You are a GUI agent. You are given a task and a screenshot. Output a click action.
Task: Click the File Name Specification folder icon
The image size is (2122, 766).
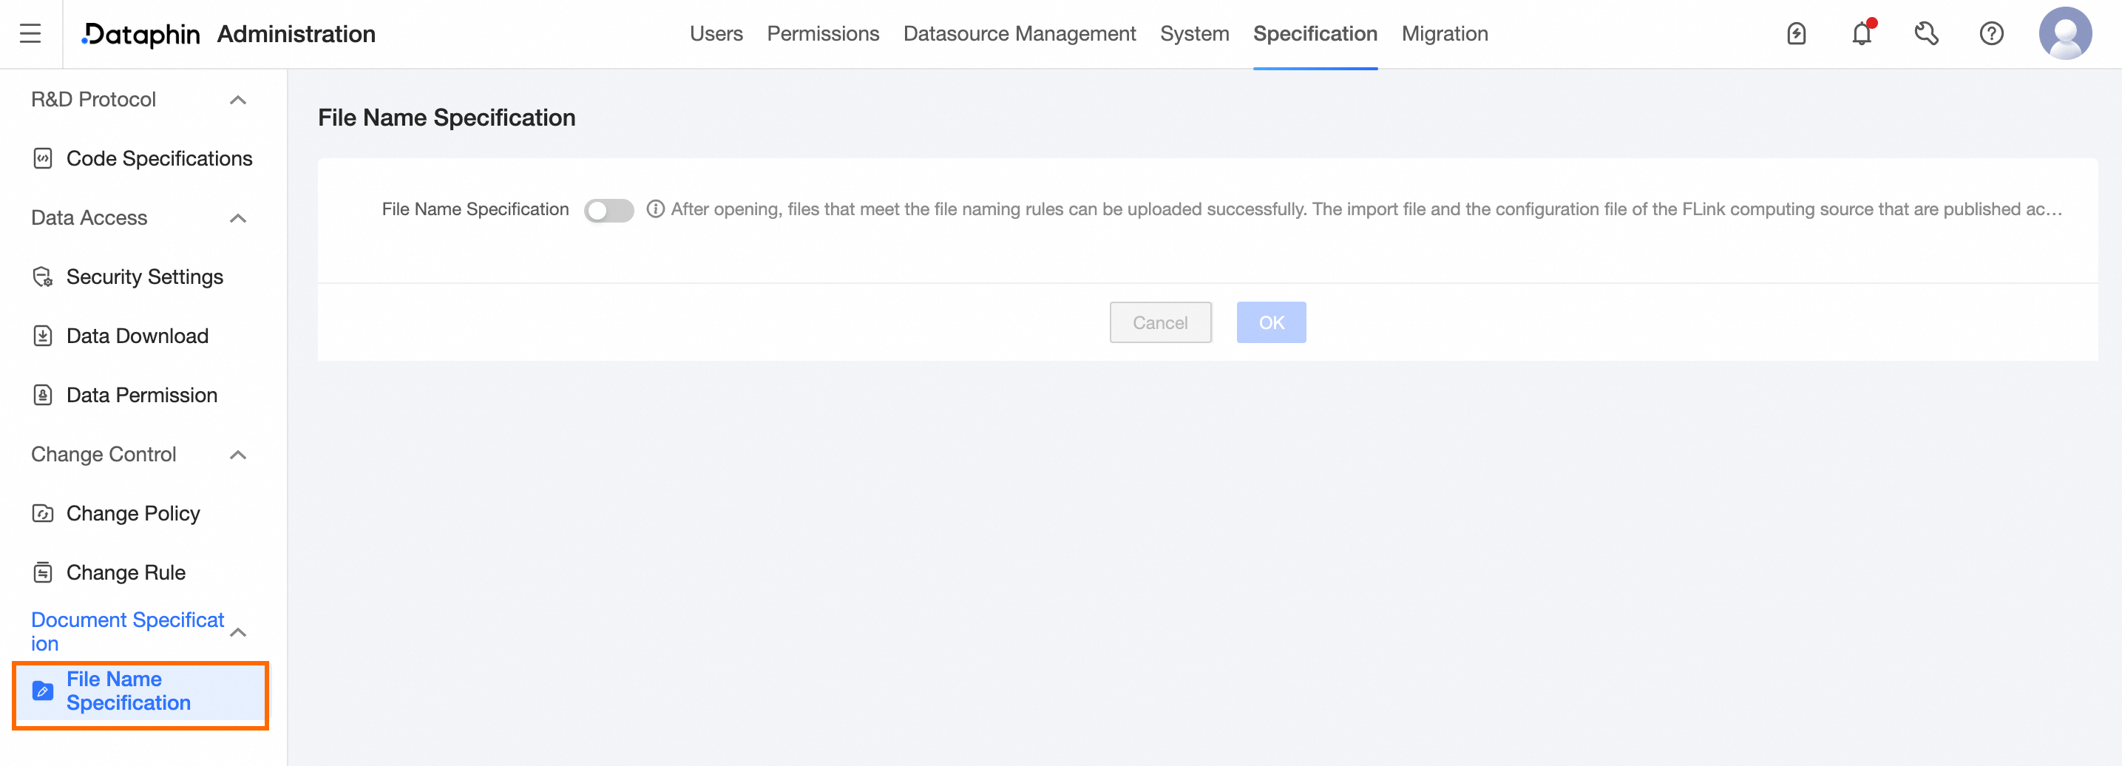pos(43,691)
